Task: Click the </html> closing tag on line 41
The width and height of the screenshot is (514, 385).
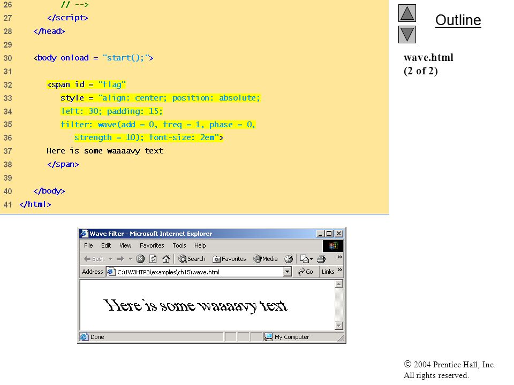Action: tap(35, 204)
